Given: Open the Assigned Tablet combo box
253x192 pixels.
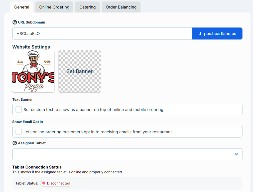Looking at the screenshot, I should [x=127, y=154].
